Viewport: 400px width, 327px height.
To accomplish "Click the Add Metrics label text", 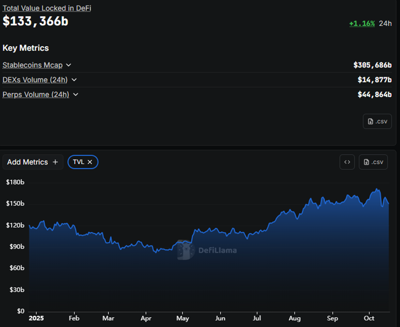I will [x=27, y=162].
